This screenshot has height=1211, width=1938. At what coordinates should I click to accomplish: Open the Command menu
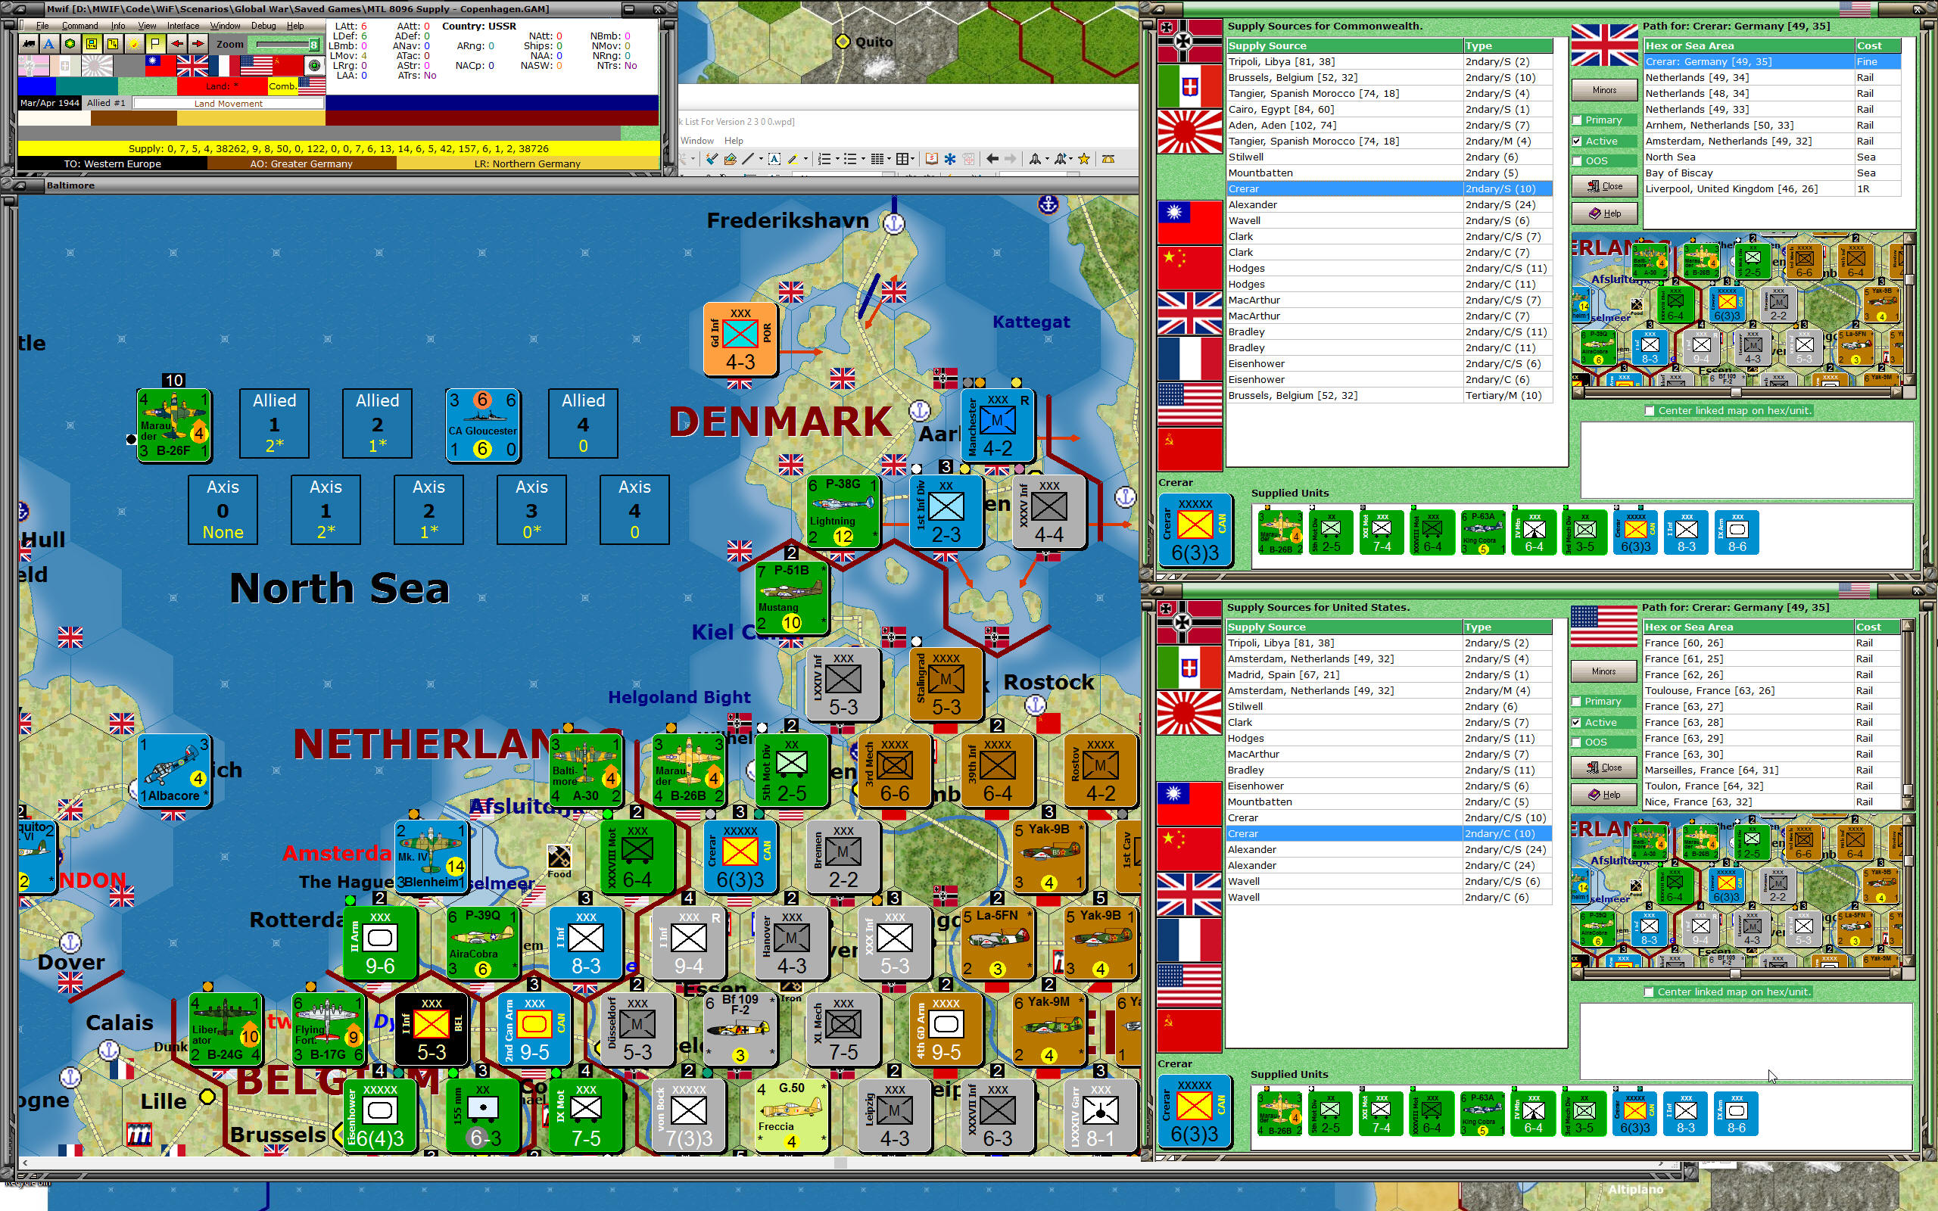coord(80,26)
